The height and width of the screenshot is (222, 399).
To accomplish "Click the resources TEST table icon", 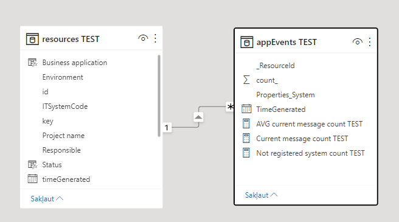I will 32,39.
